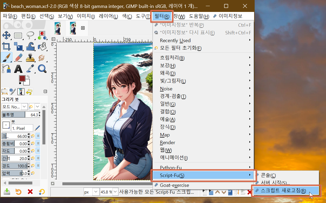Image resolution: width=326 pixels, height=203 pixels.
Task: Click the '1. Pixel' brush name field
Action: coord(22,128)
